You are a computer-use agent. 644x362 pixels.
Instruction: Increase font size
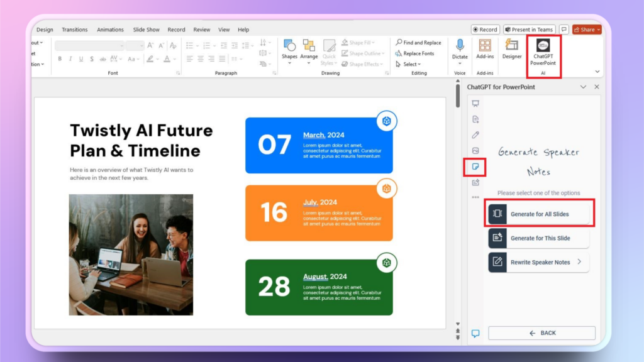click(150, 45)
